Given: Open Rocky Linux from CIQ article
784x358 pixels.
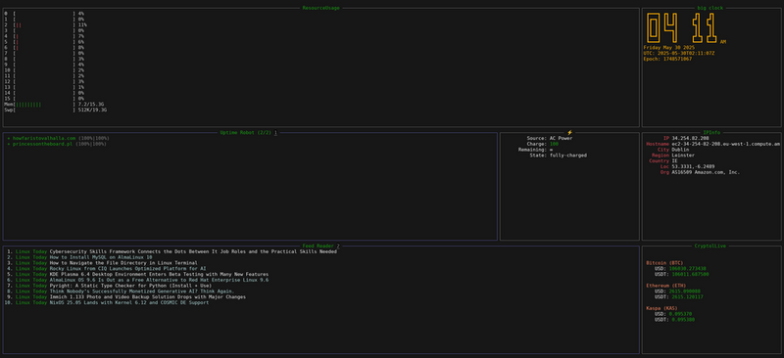Looking at the screenshot, I should click(x=127, y=269).
